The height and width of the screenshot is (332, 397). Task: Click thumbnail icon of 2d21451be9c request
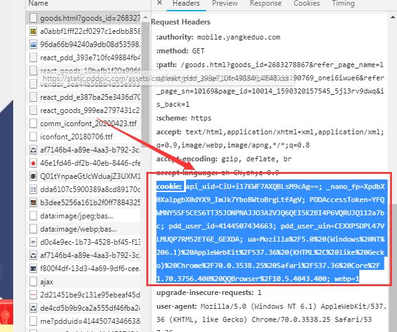pos(33,295)
